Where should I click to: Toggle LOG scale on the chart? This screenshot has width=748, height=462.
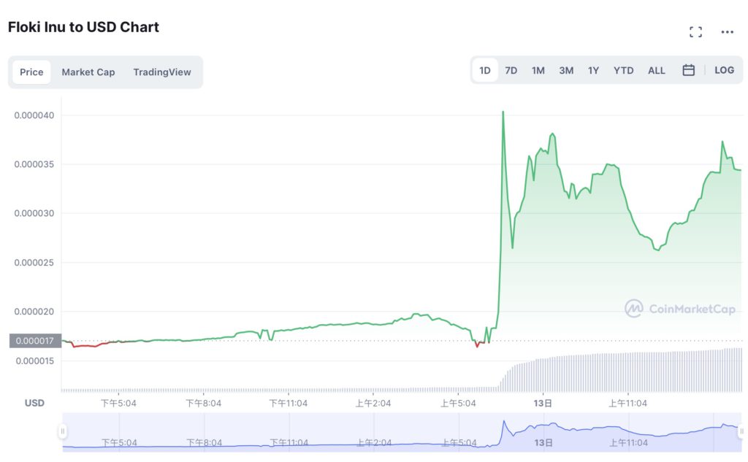tap(724, 70)
